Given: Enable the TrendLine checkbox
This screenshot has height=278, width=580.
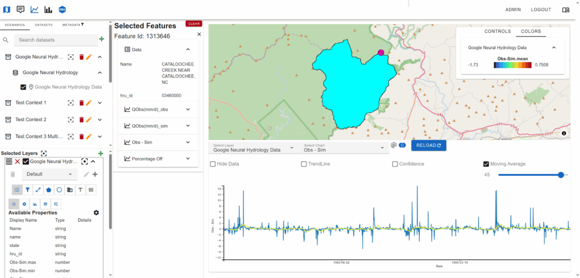Looking at the screenshot, I should click(304, 164).
